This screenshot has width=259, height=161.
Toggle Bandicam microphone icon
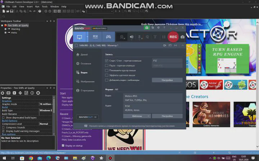[140, 37]
